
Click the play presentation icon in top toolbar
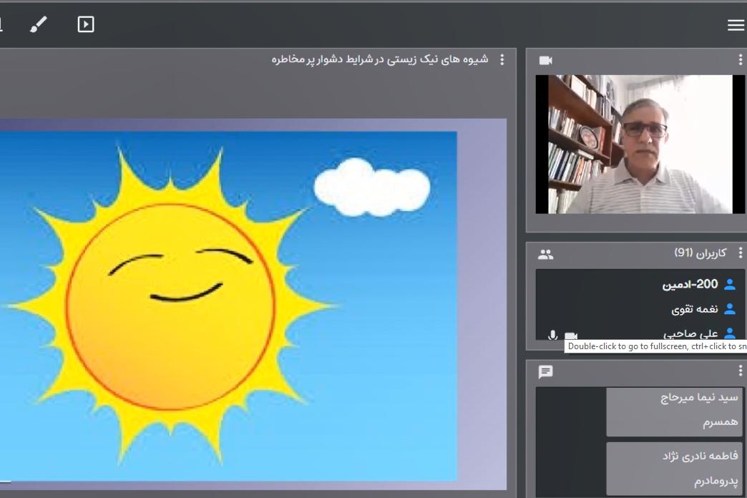click(x=86, y=25)
